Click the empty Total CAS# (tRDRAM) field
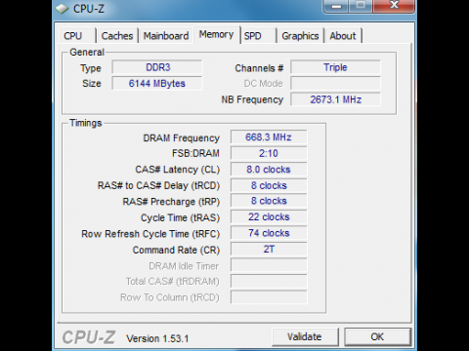 click(x=269, y=281)
